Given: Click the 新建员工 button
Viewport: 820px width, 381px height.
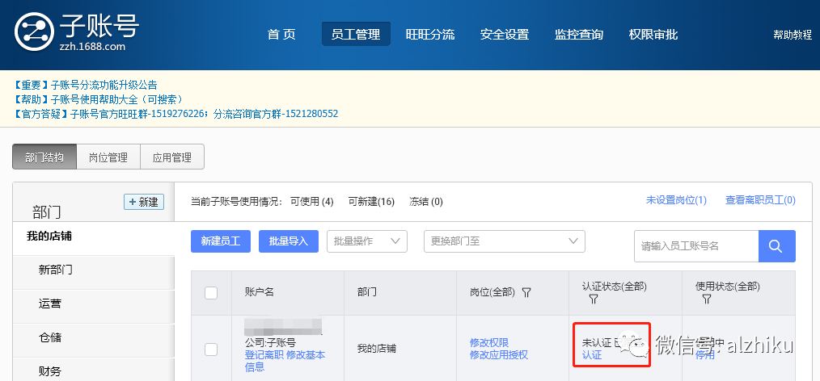Looking at the screenshot, I should pyautogui.click(x=221, y=241).
